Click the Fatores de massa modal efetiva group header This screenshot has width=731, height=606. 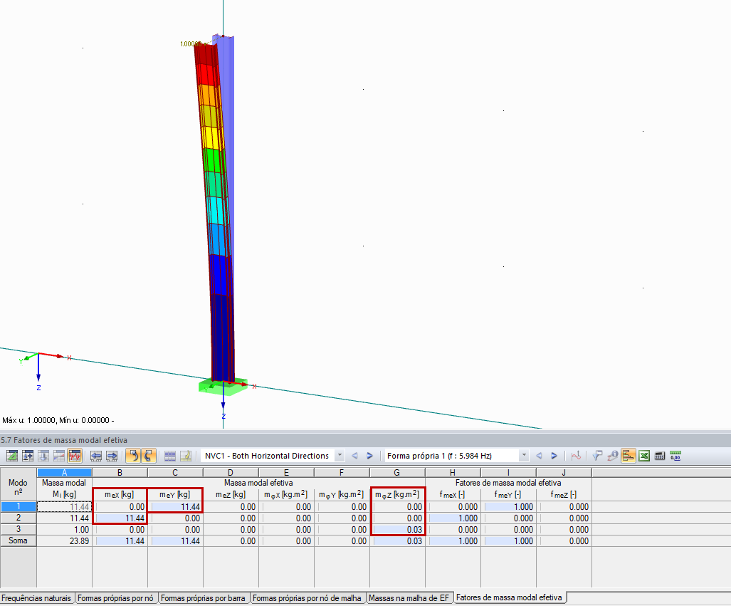pyautogui.click(x=508, y=483)
